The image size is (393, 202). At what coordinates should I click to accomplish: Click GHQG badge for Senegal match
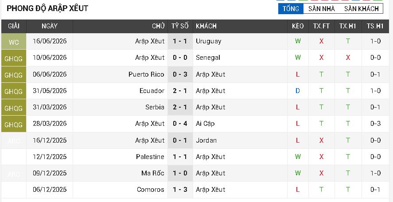point(14,58)
